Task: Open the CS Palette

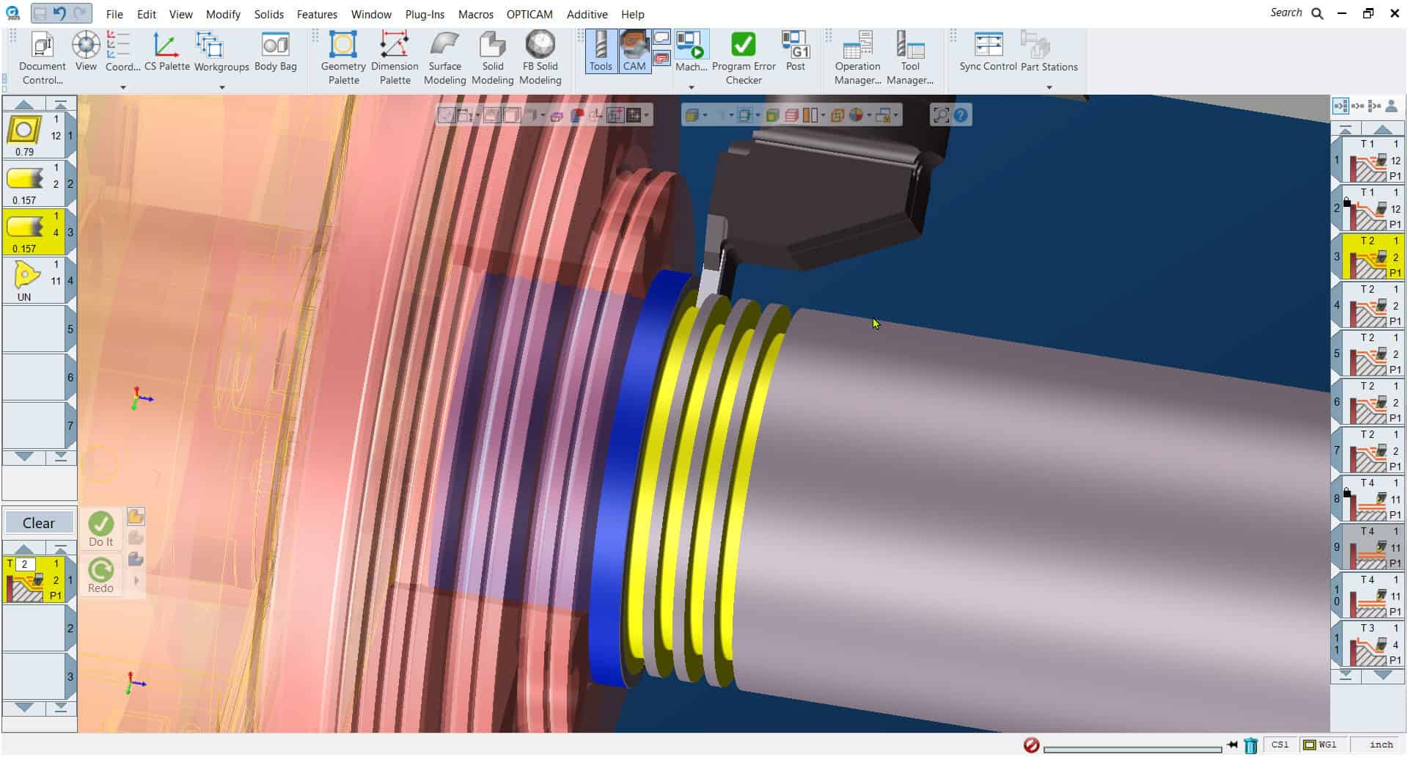Action: pyautogui.click(x=166, y=52)
